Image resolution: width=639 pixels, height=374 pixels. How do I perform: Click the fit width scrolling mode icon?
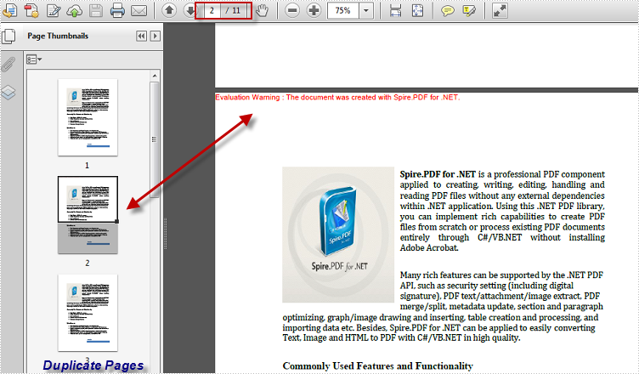pyautogui.click(x=395, y=10)
